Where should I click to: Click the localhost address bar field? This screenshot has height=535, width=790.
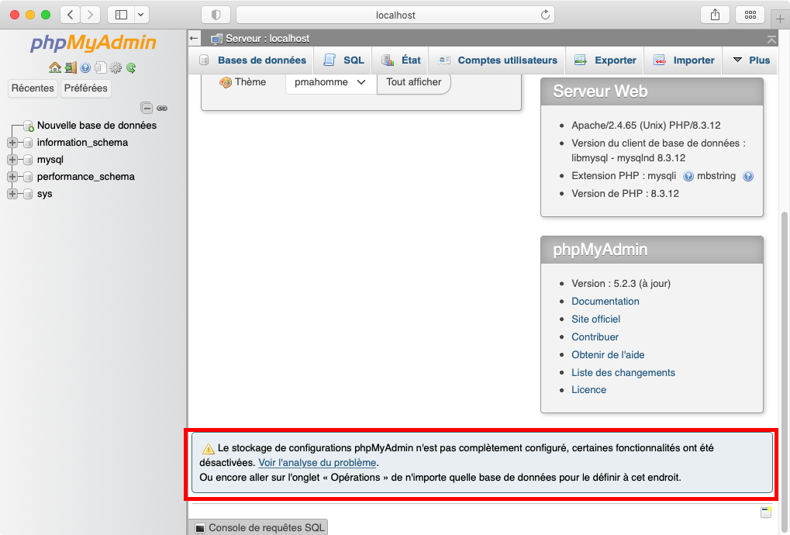tap(395, 15)
